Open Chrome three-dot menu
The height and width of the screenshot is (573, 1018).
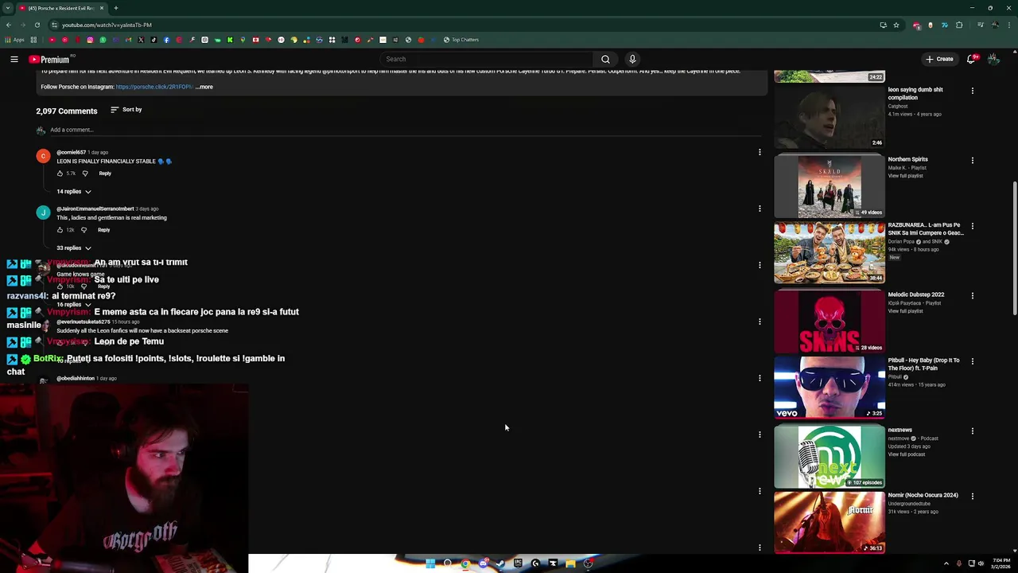point(1009,25)
